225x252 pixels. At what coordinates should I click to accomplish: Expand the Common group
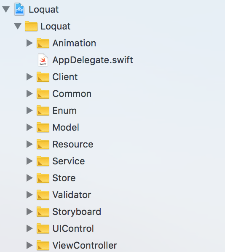(x=29, y=94)
